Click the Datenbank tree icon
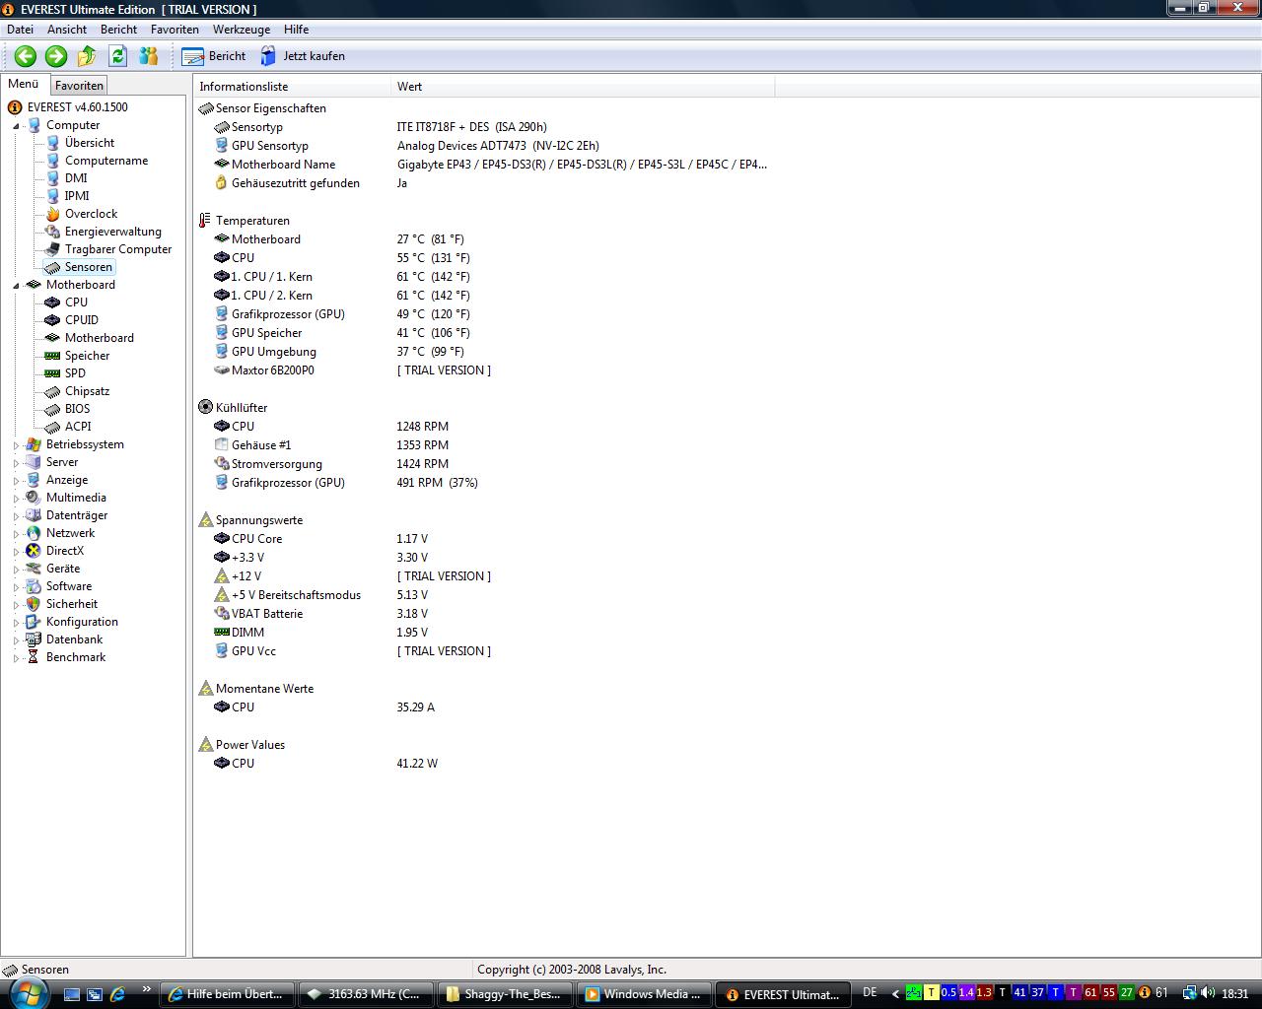Viewport: 1262px width, 1009px height. click(34, 639)
